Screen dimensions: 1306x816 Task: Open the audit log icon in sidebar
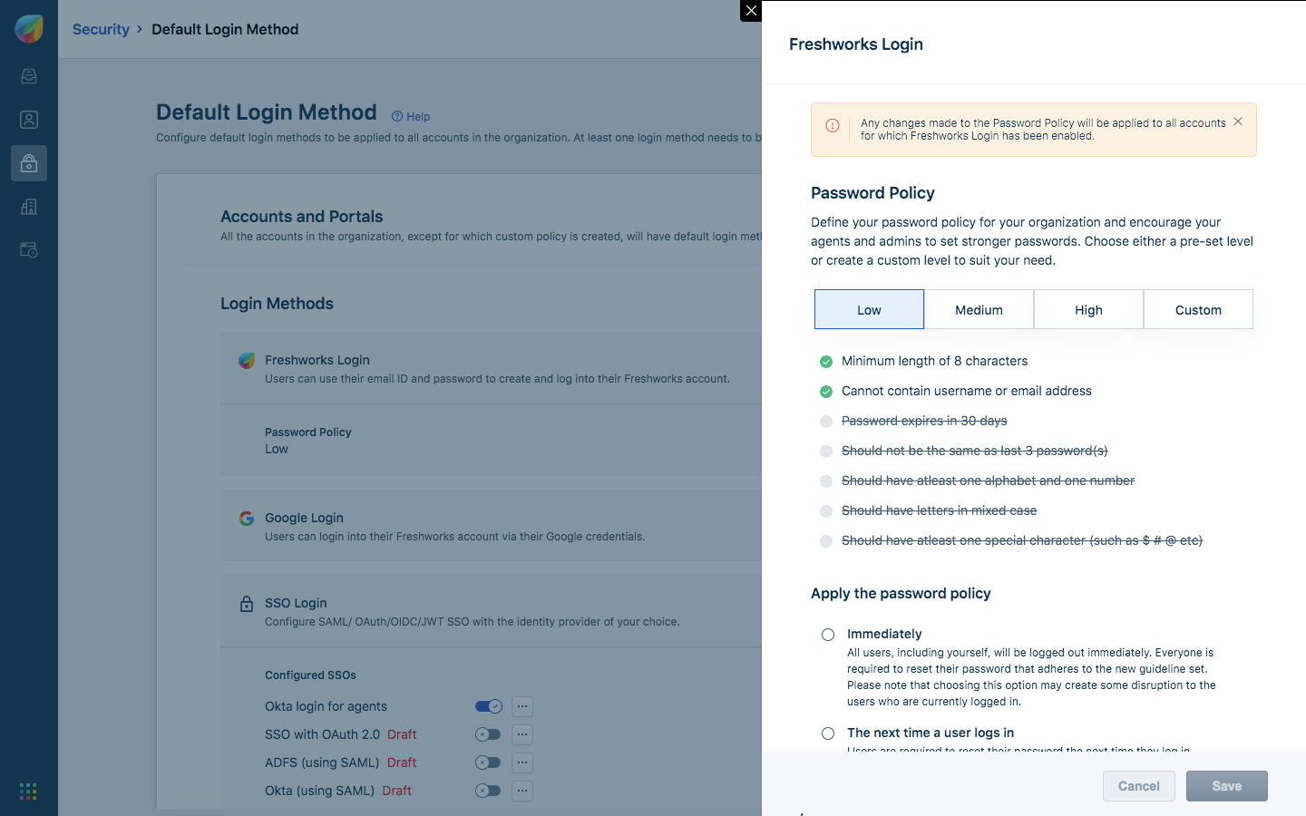pos(29,250)
